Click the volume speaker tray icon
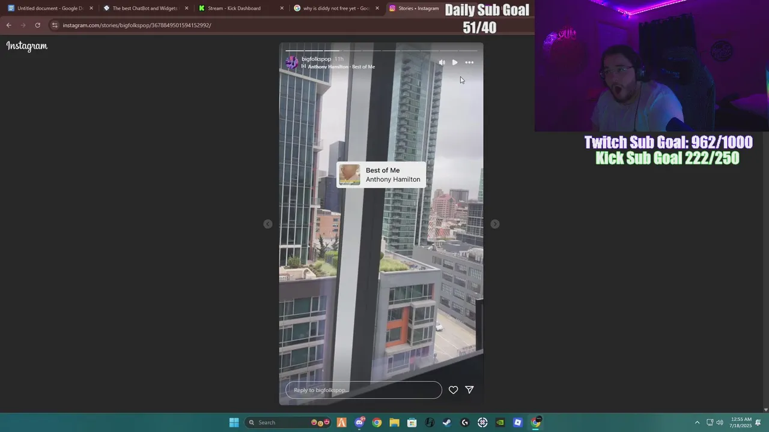Viewport: 769px width, 432px height. [720, 422]
